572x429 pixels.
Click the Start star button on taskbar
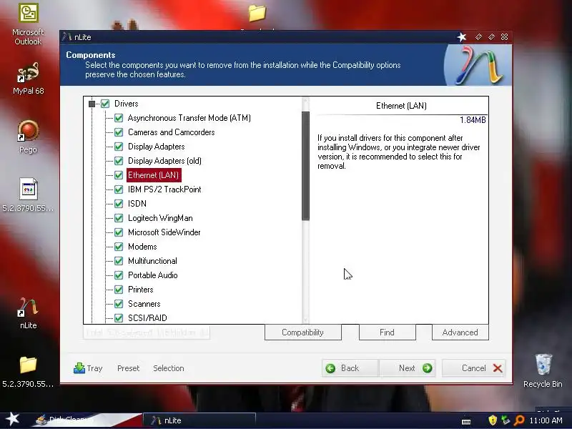click(12, 419)
